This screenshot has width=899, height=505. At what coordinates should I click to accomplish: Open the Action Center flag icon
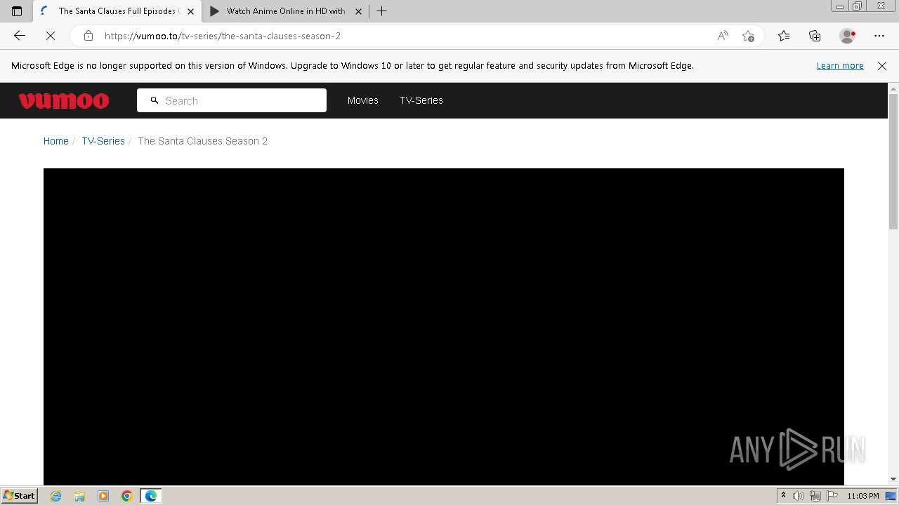[832, 496]
